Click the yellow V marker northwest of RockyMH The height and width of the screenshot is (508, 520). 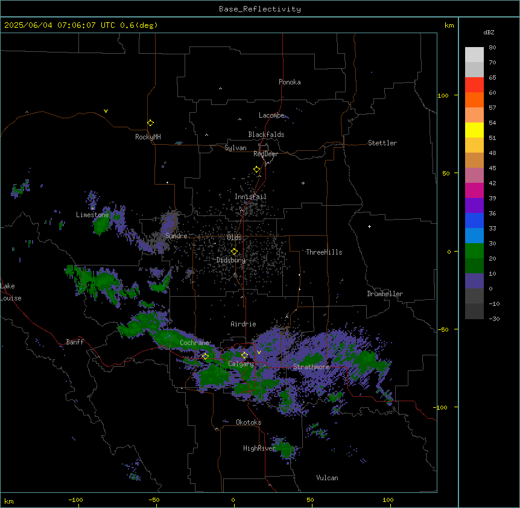[106, 111]
